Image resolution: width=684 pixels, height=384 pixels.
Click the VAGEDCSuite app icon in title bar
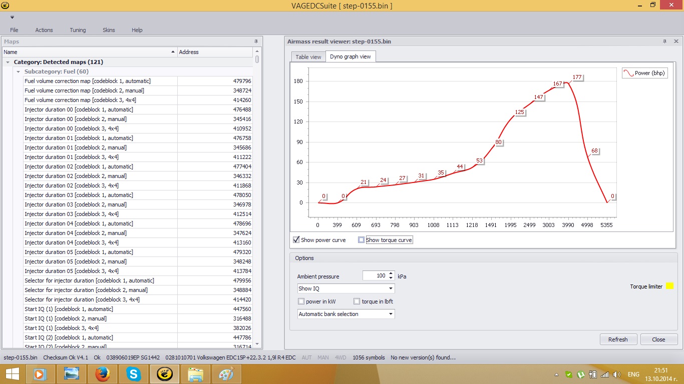point(6,5)
